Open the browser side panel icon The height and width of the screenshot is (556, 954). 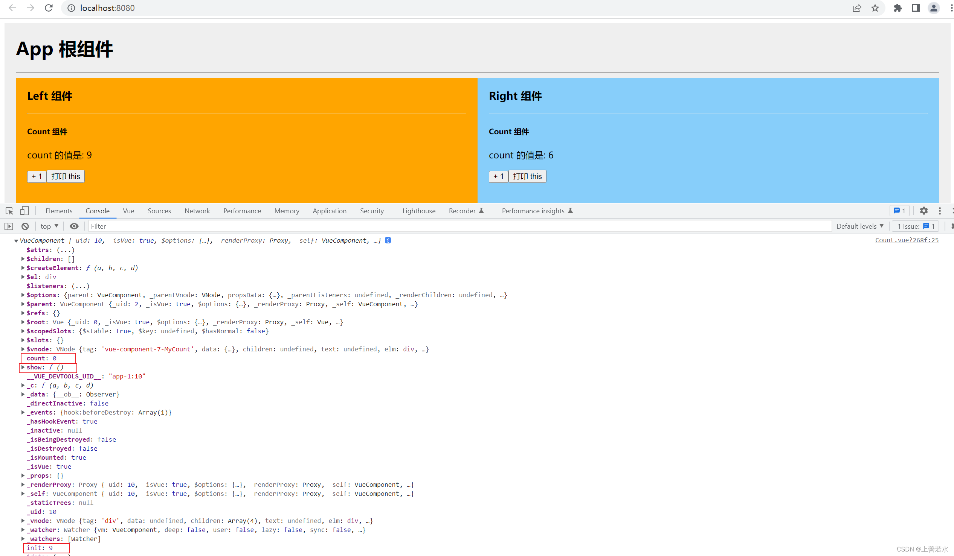pos(915,8)
